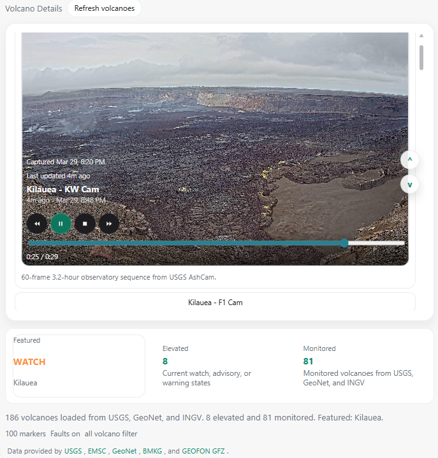Toggle the Faults on indicator
This screenshot has width=438, height=458.
[65, 434]
